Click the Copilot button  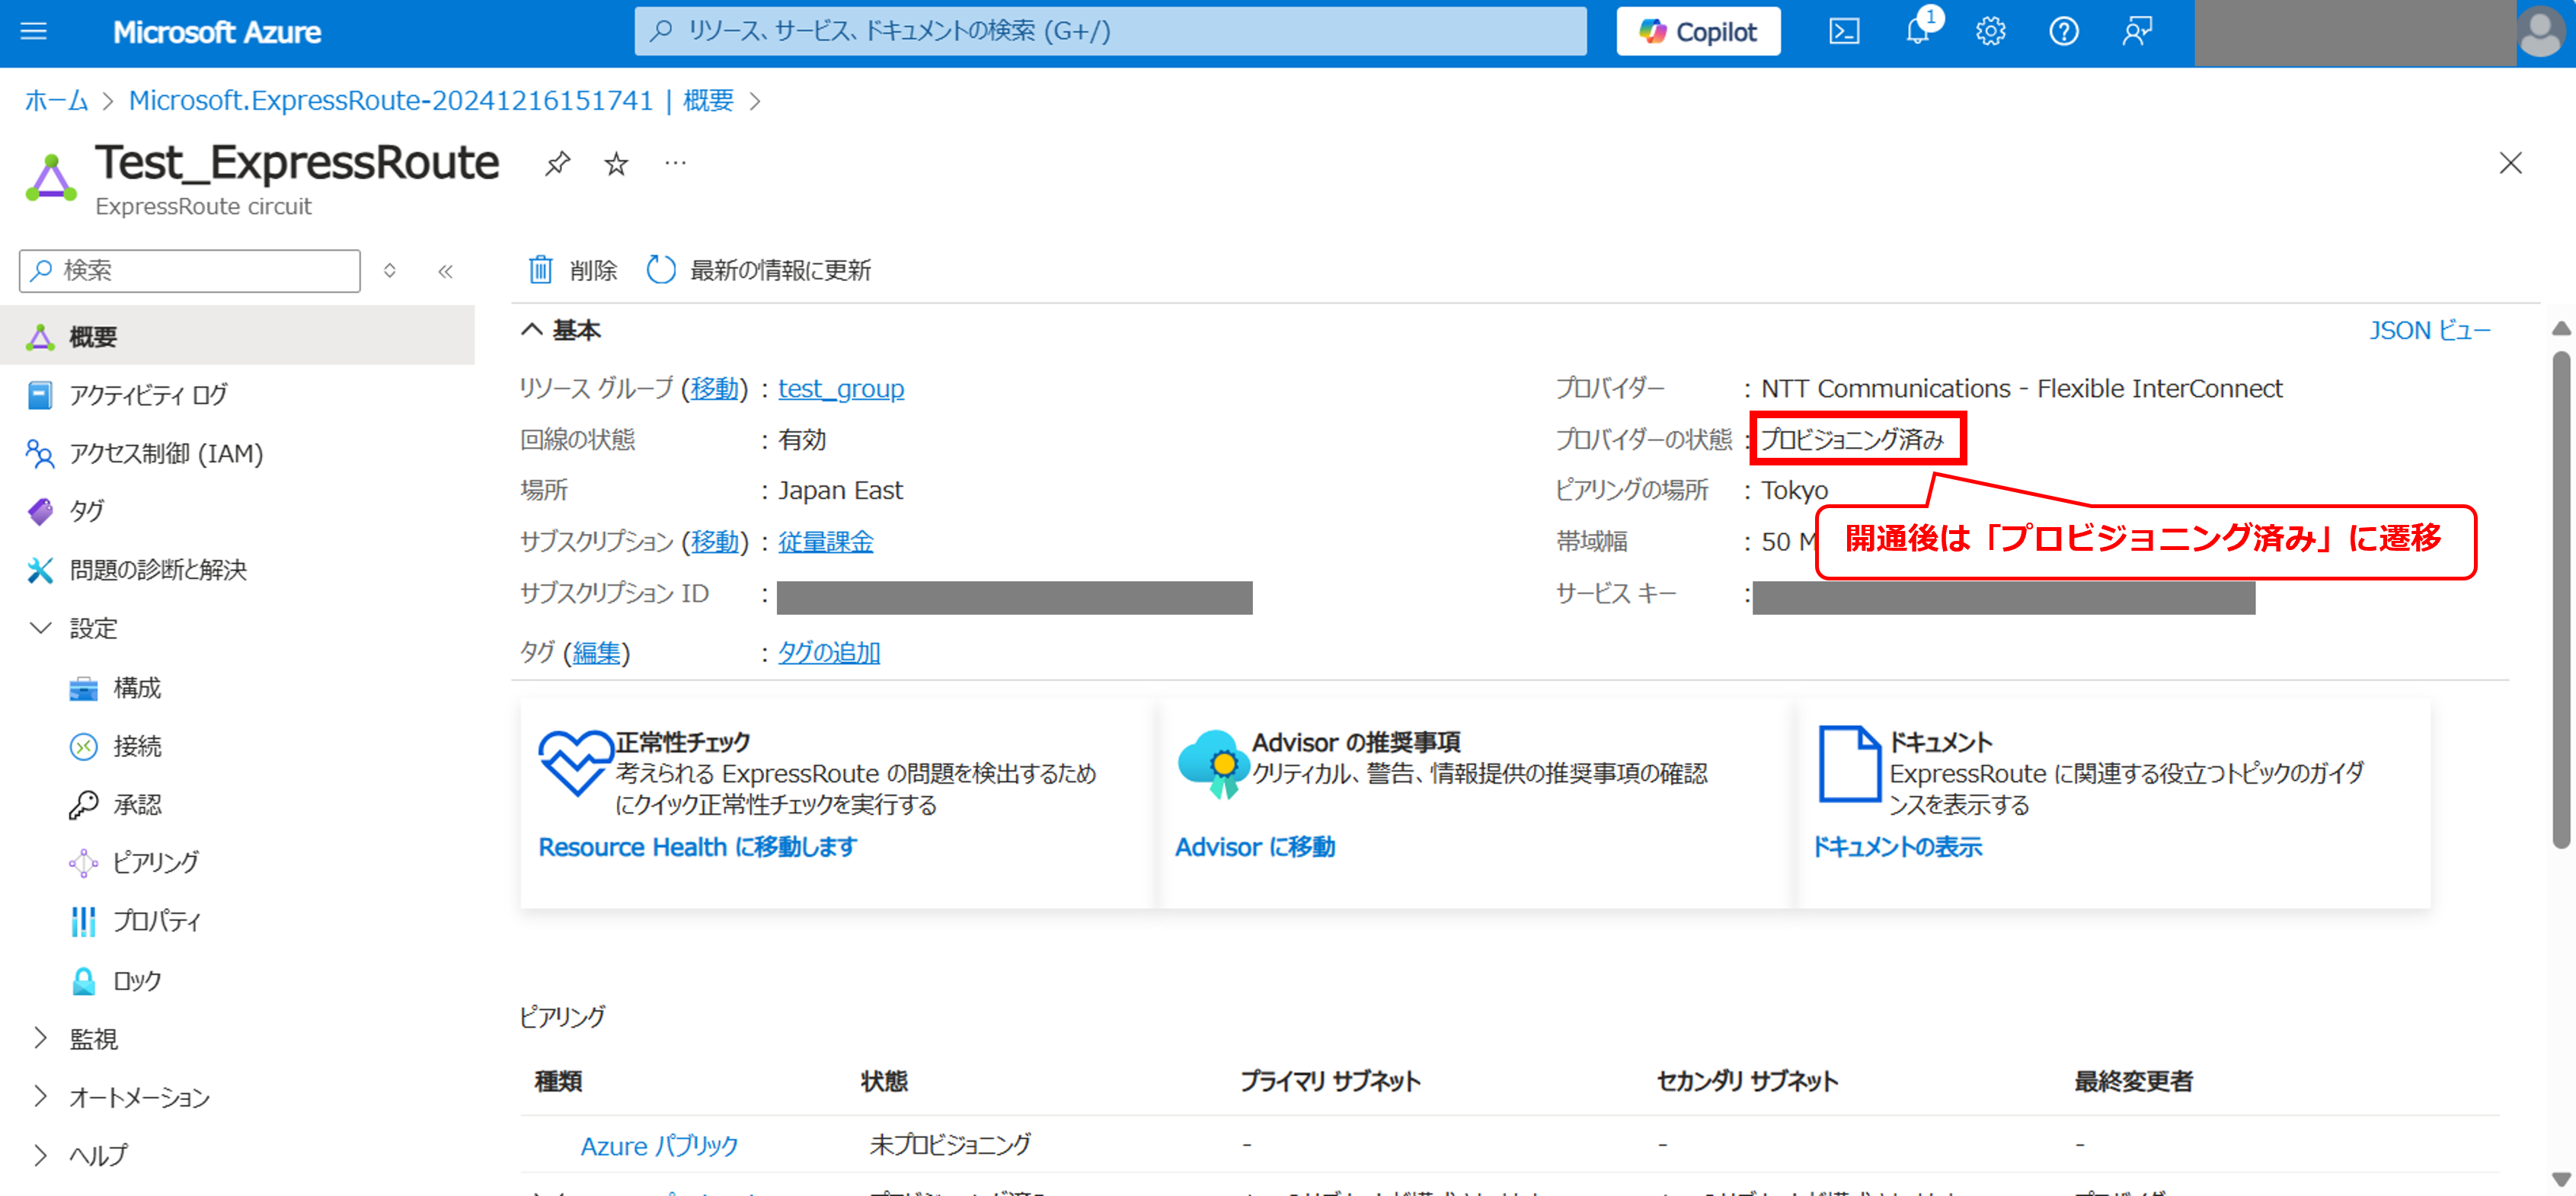(1698, 32)
